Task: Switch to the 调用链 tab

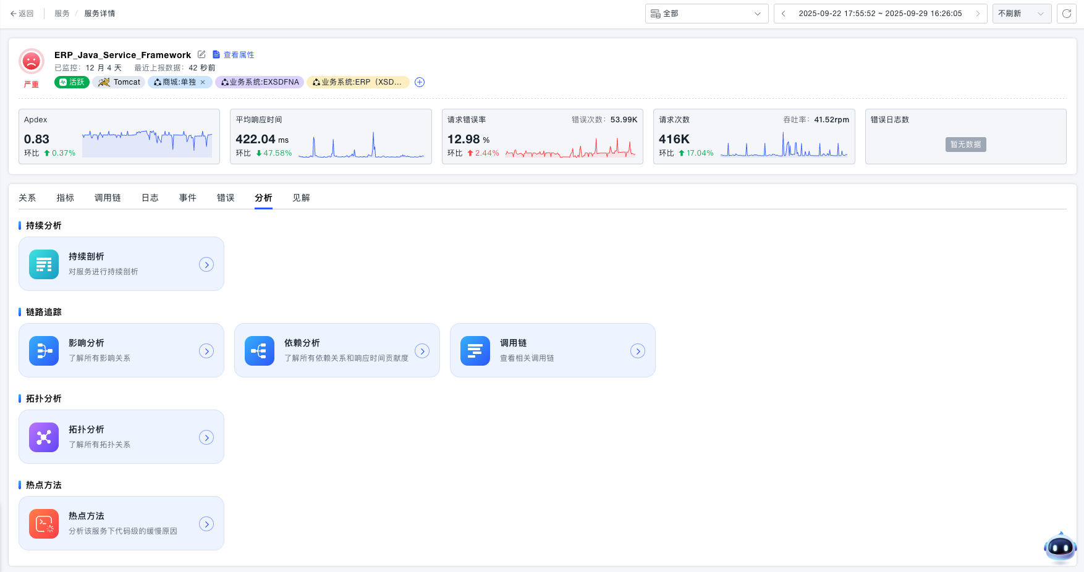Action: [x=108, y=198]
